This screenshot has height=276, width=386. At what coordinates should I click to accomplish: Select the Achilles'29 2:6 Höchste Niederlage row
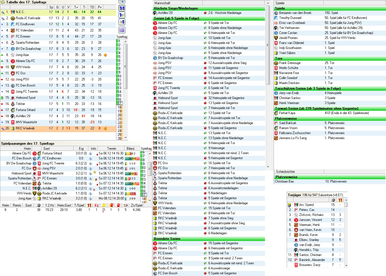point(209,13)
